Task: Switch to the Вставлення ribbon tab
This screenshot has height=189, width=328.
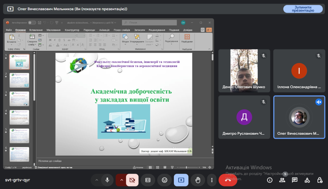Action: 36,30
